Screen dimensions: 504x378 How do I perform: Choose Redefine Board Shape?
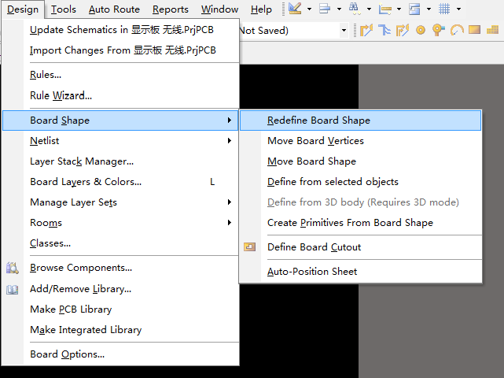[x=360, y=120]
